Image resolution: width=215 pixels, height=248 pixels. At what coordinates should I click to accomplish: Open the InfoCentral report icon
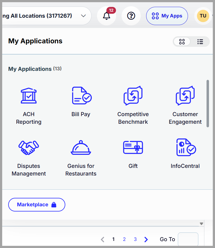[186, 147]
